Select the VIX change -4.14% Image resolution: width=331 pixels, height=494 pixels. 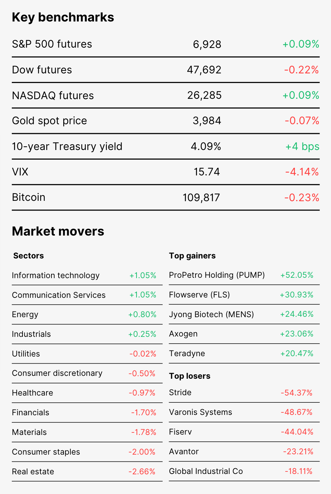[302, 172]
